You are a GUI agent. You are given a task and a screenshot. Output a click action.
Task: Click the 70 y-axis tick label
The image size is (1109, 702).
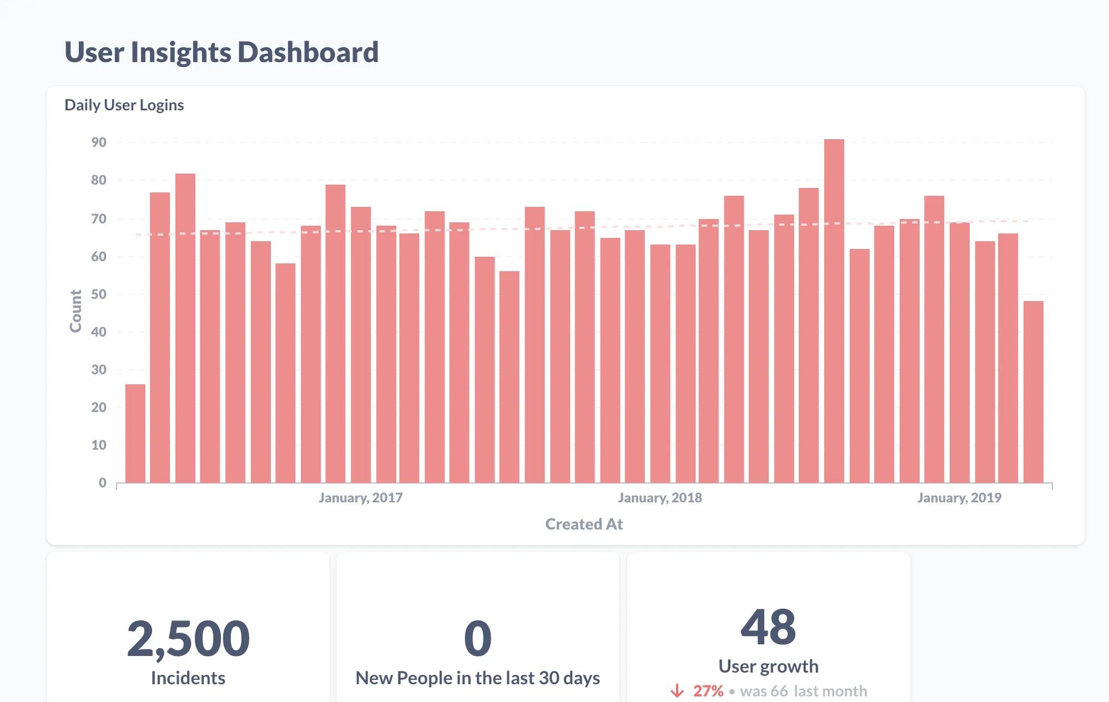coord(99,219)
